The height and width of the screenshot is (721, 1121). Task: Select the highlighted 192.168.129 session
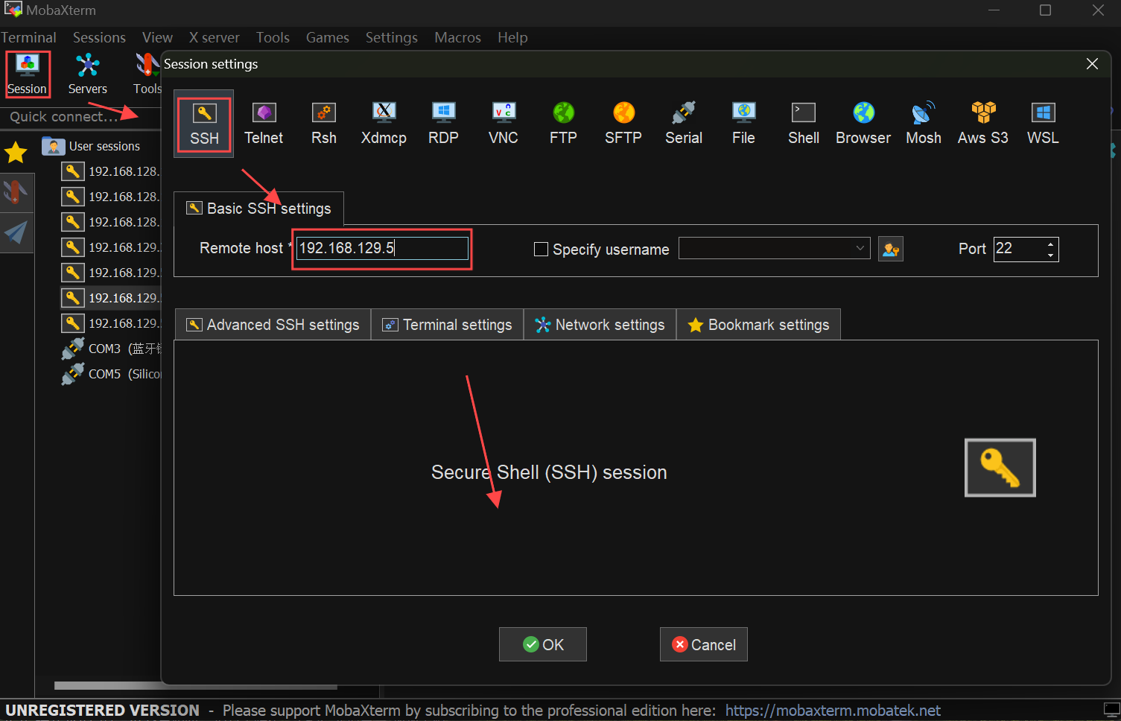(110, 298)
